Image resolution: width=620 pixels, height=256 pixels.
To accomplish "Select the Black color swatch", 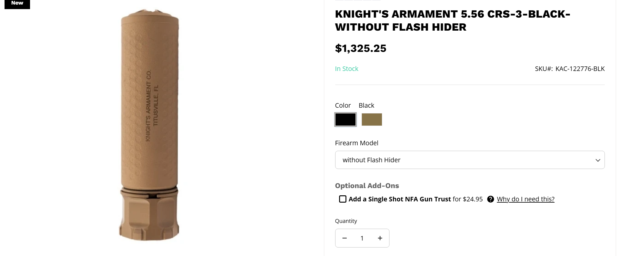I will (x=345, y=120).
